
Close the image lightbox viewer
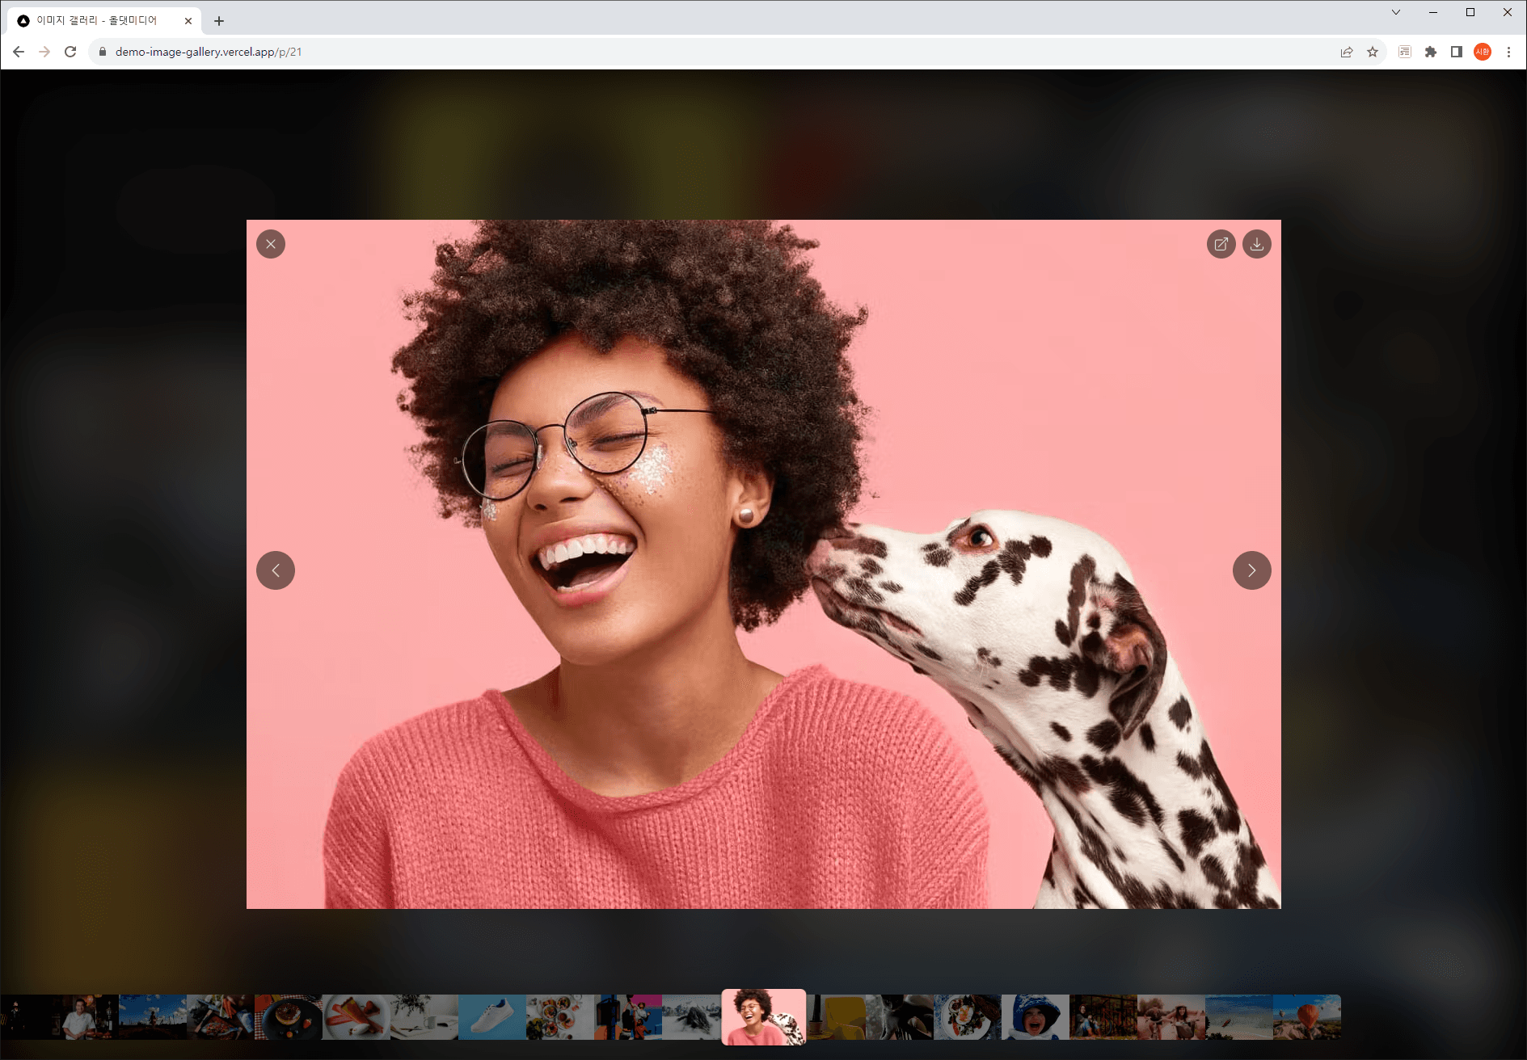tap(271, 244)
